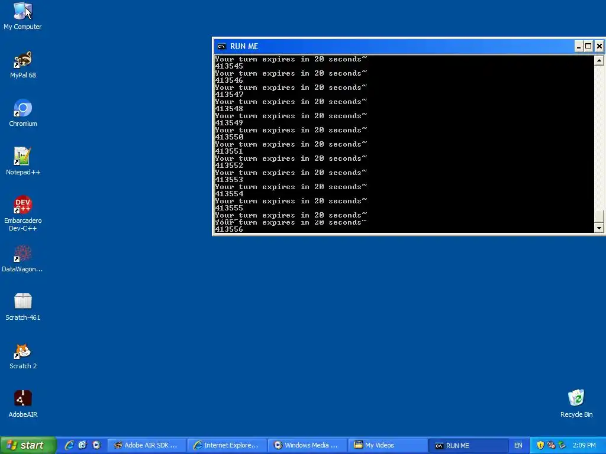This screenshot has width=606, height=454.
Task: Switch to Internet Explorer taskbar window
Action: click(227, 445)
